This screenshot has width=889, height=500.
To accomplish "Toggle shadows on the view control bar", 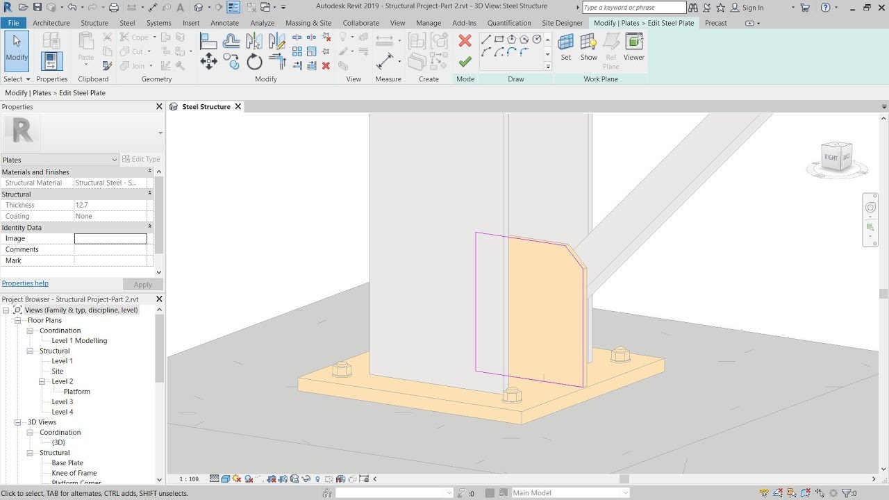I will 235,478.
